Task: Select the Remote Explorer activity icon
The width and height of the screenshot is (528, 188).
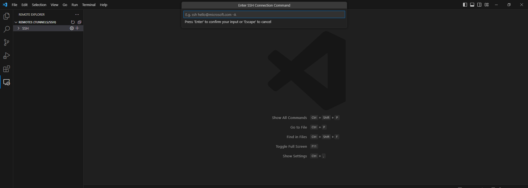Action: point(7,82)
